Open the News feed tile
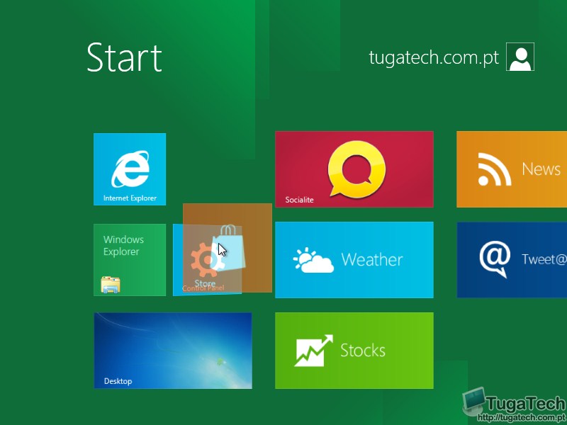The height and width of the screenshot is (425, 567). [x=512, y=169]
